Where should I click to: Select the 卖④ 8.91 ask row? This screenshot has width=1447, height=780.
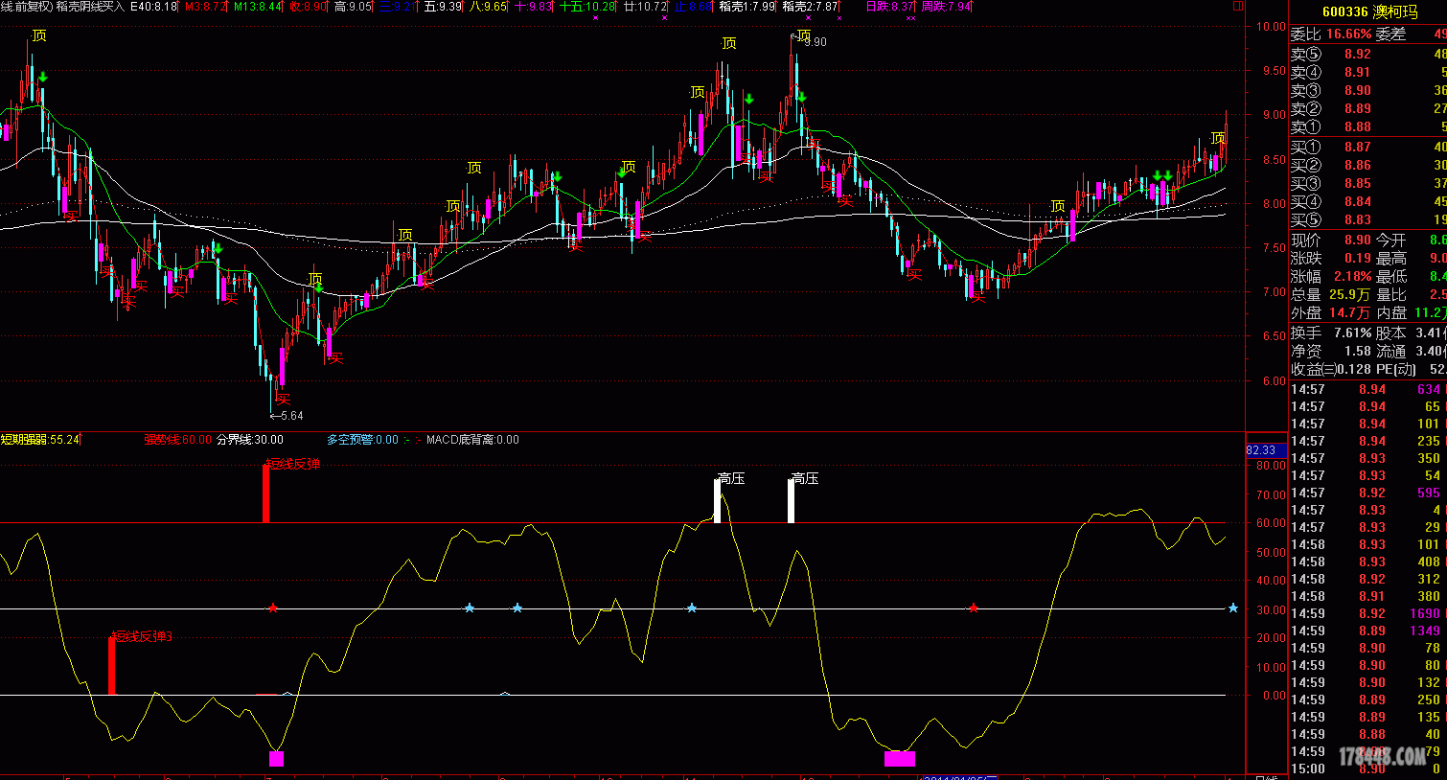1368,73
